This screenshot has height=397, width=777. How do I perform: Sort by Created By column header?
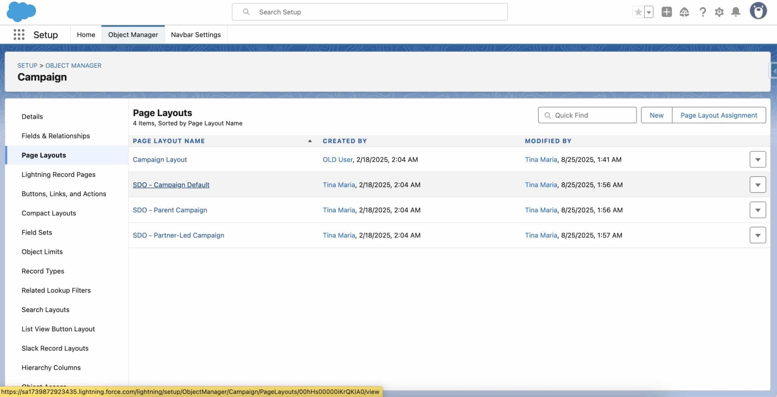[345, 141]
